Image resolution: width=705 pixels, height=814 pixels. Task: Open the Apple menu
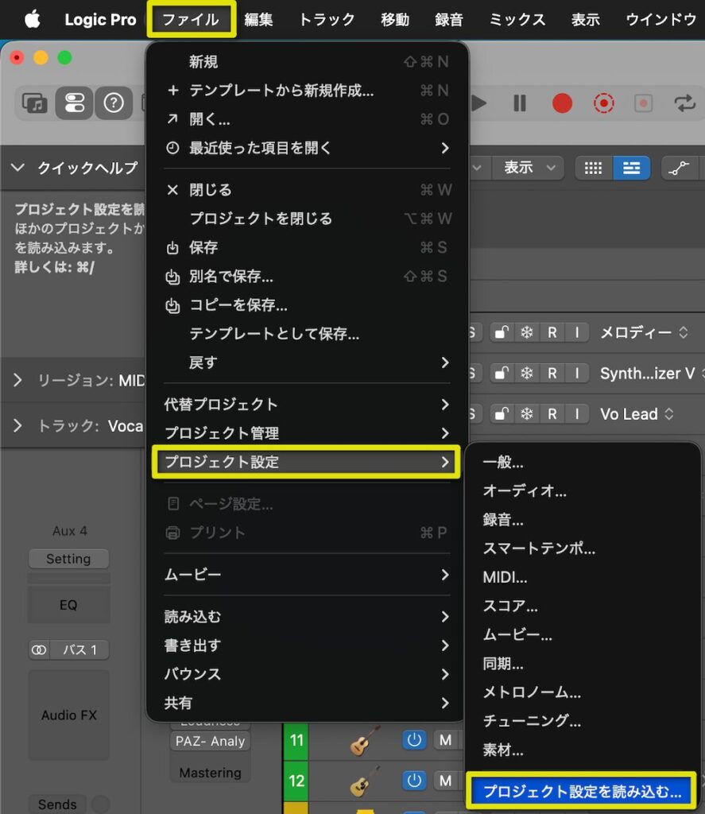[32, 20]
